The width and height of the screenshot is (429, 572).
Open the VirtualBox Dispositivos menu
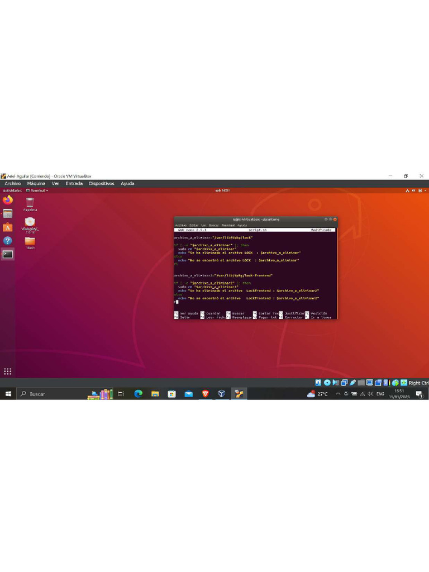click(x=102, y=183)
